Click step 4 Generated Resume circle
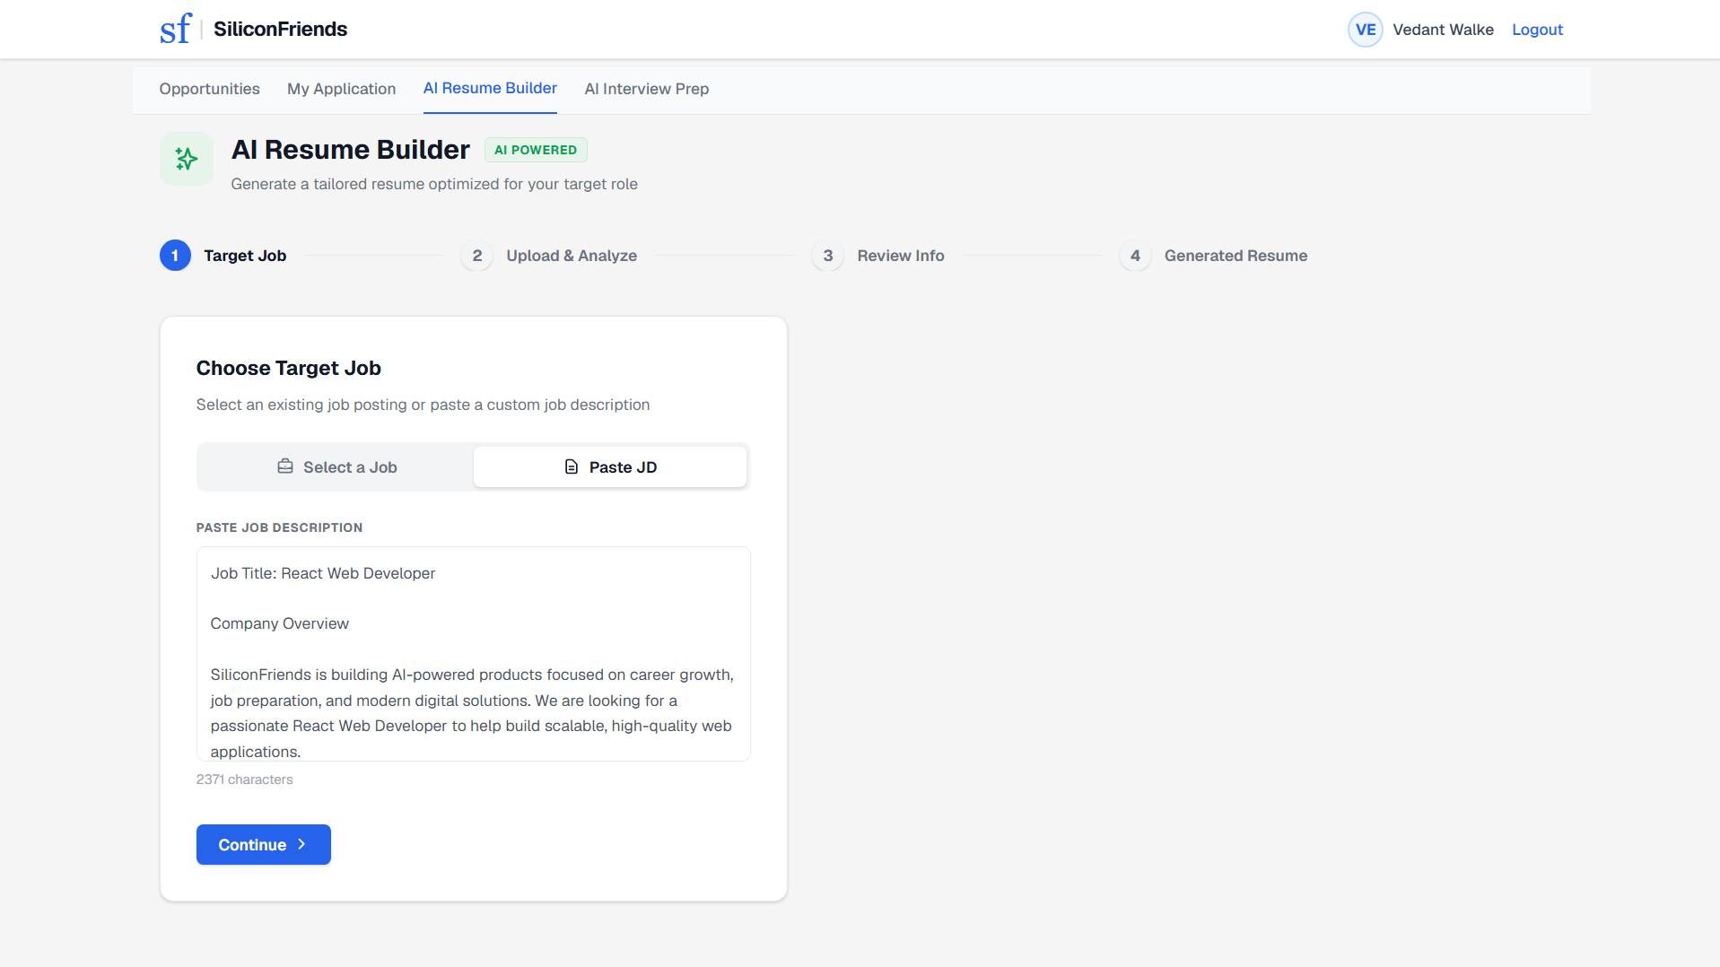This screenshot has height=967, width=1720. 1135,256
